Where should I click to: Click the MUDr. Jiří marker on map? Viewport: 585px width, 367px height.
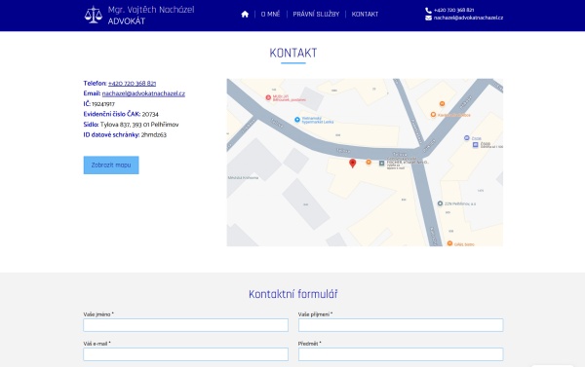click(268, 97)
